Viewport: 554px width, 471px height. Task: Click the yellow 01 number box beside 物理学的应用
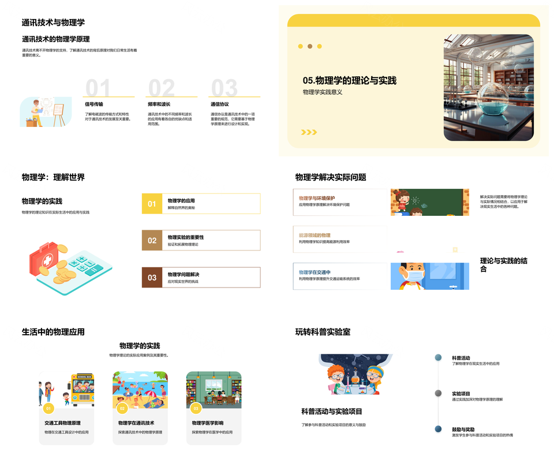click(152, 204)
